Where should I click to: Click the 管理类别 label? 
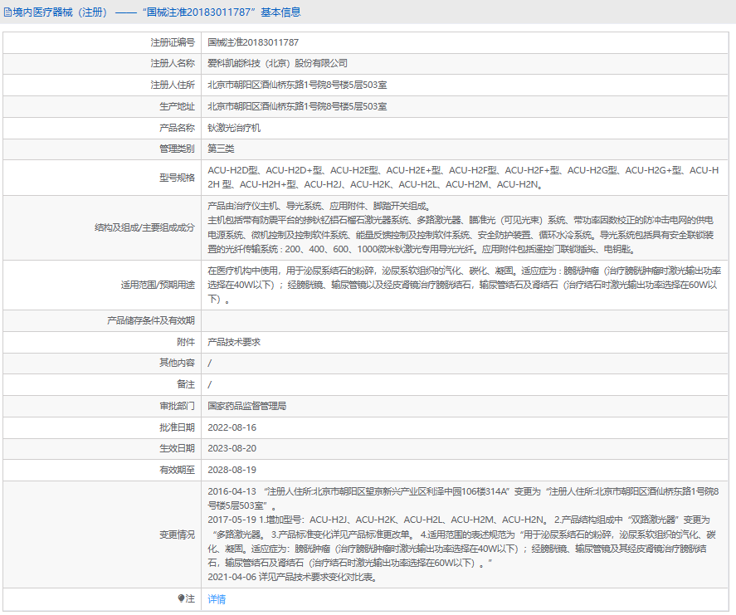[177, 149]
